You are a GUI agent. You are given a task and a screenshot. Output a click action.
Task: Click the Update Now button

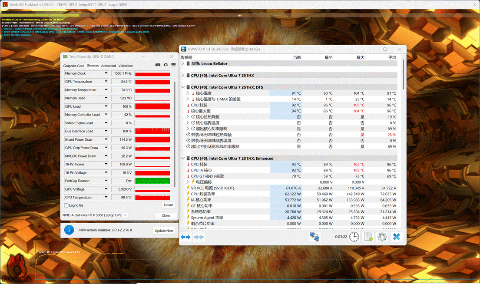pos(164,231)
